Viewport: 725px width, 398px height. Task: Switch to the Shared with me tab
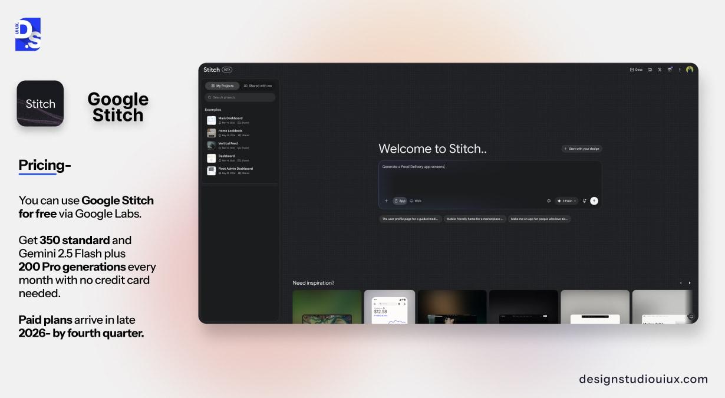click(x=258, y=85)
